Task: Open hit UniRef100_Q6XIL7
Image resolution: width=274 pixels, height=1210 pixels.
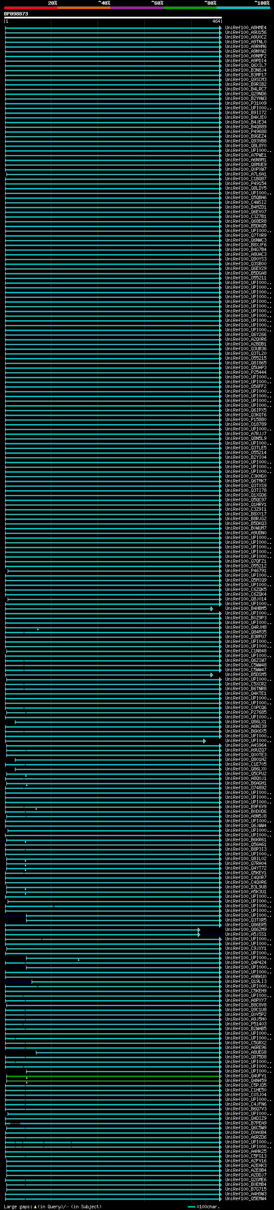Action: point(245,65)
